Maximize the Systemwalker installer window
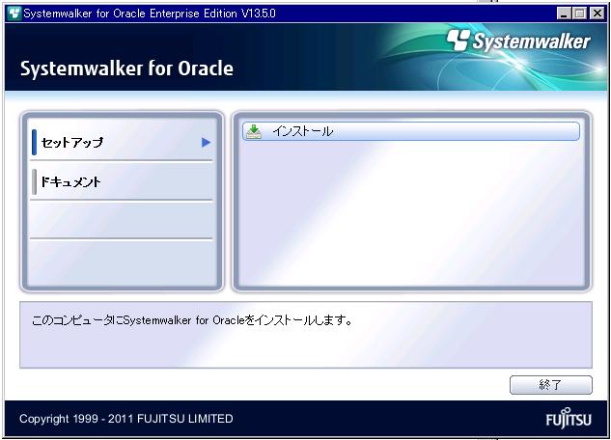 click(x=579, y=14)
